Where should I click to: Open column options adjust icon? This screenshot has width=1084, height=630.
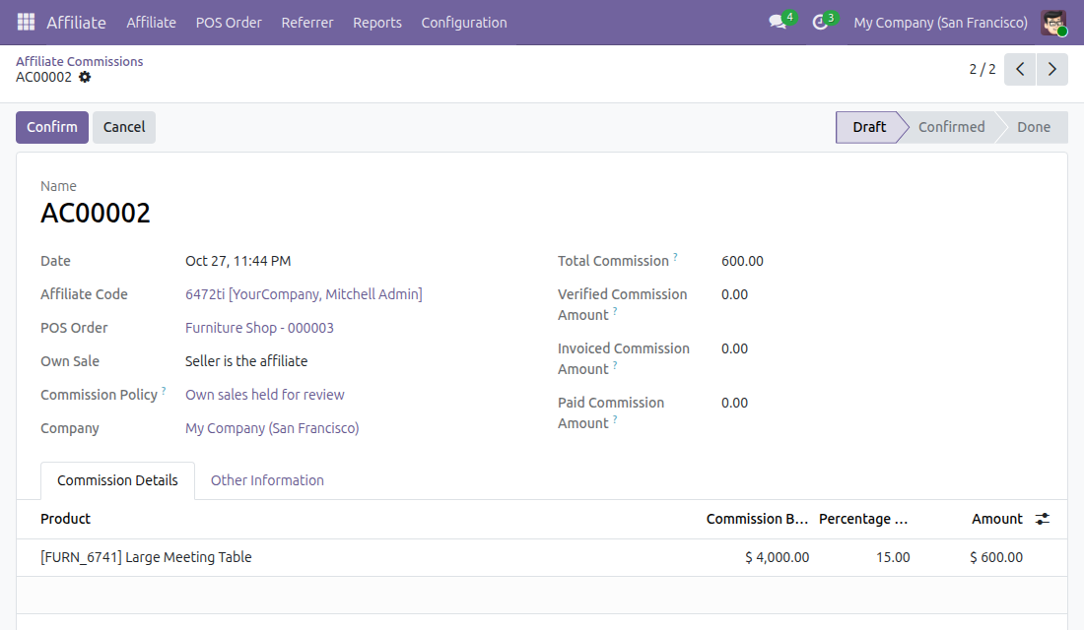[1043, 519]
